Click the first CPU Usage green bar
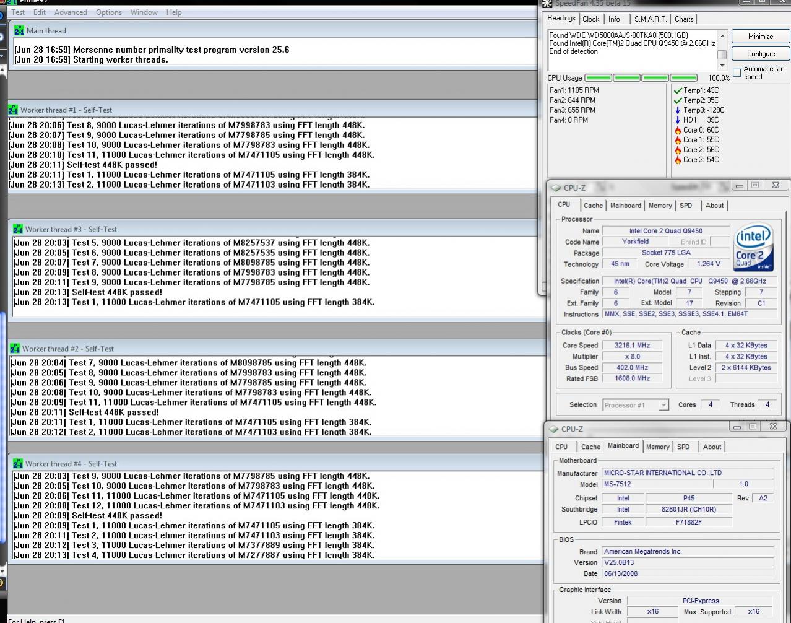This screenshot has height=623, width=791. point(599,78)
